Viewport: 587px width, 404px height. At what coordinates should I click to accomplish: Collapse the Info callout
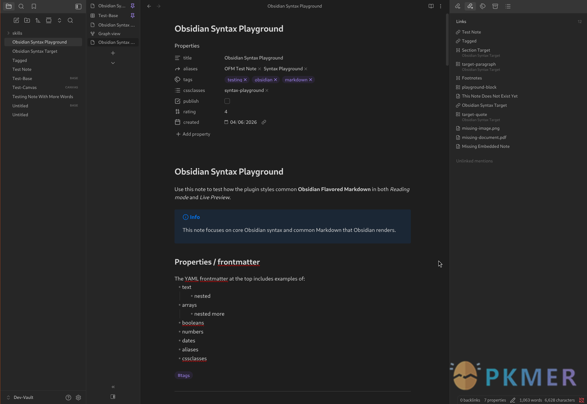[191, 217]
